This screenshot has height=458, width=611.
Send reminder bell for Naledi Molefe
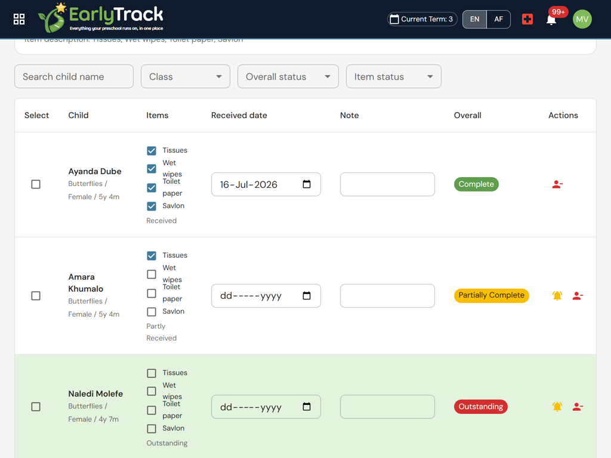[557, 407]
